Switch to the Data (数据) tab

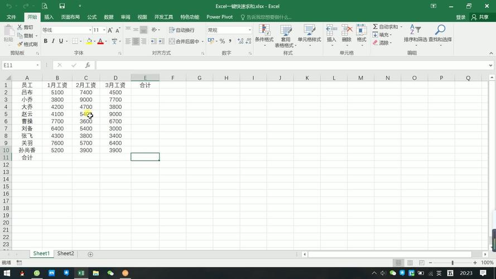[108, 17]
